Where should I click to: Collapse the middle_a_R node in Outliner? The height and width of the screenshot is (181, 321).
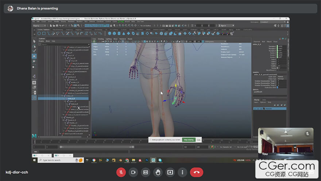62,74
